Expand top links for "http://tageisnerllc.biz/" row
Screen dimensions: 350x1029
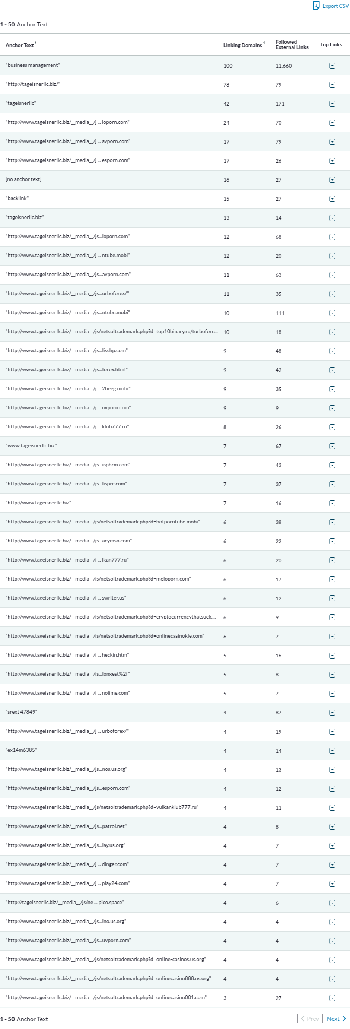click(x=332, y=85)
